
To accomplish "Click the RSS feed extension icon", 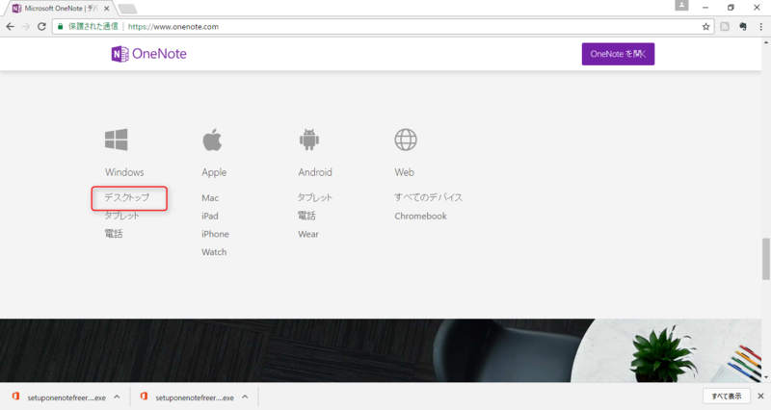I will tap(725, 27).
